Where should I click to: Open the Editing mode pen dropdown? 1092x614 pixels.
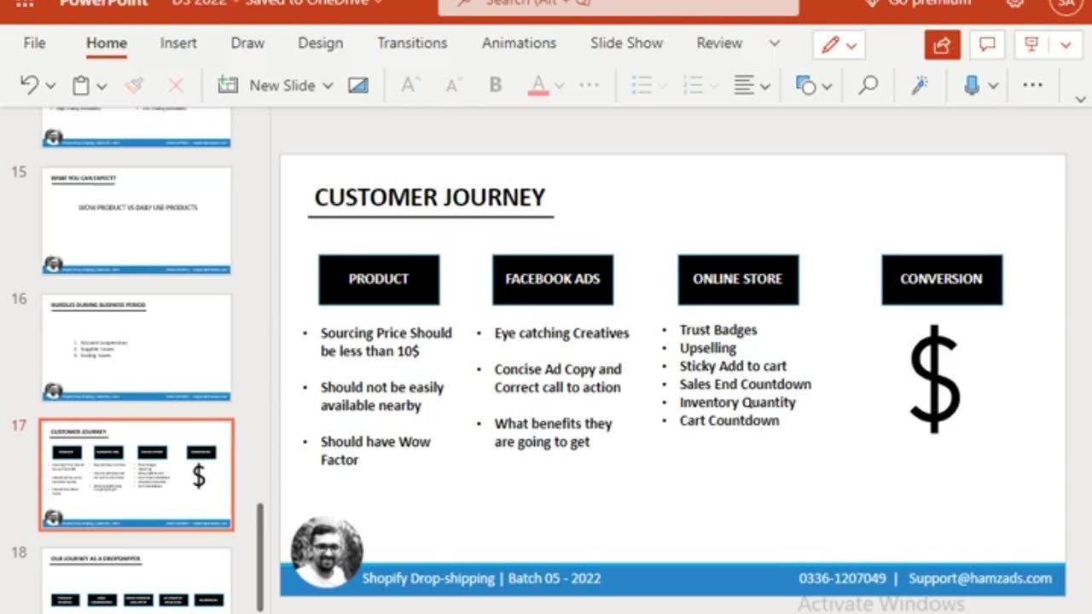click(839, 45)
